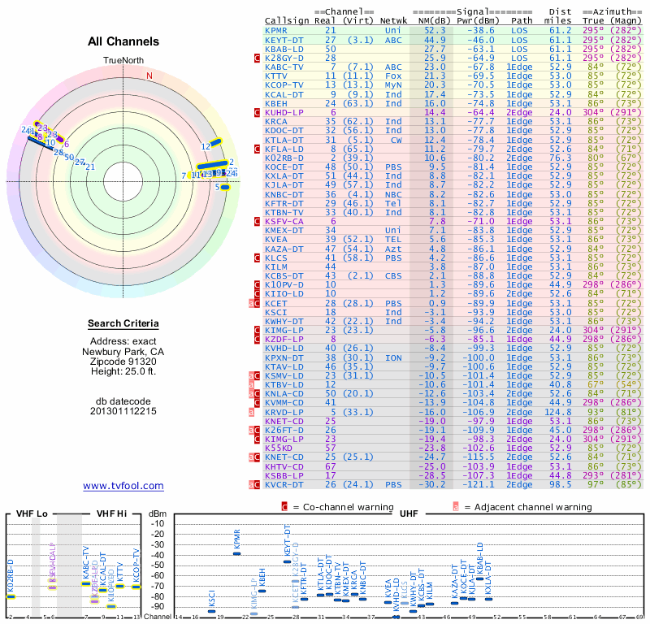This screenshot has width=650, height=624.
Task: Click the KPMR bar in UHF chart
Action: click(237, 552)
